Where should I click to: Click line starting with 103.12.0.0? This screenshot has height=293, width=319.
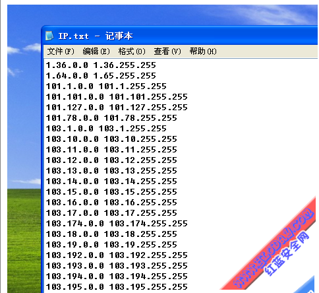(111, 160)
